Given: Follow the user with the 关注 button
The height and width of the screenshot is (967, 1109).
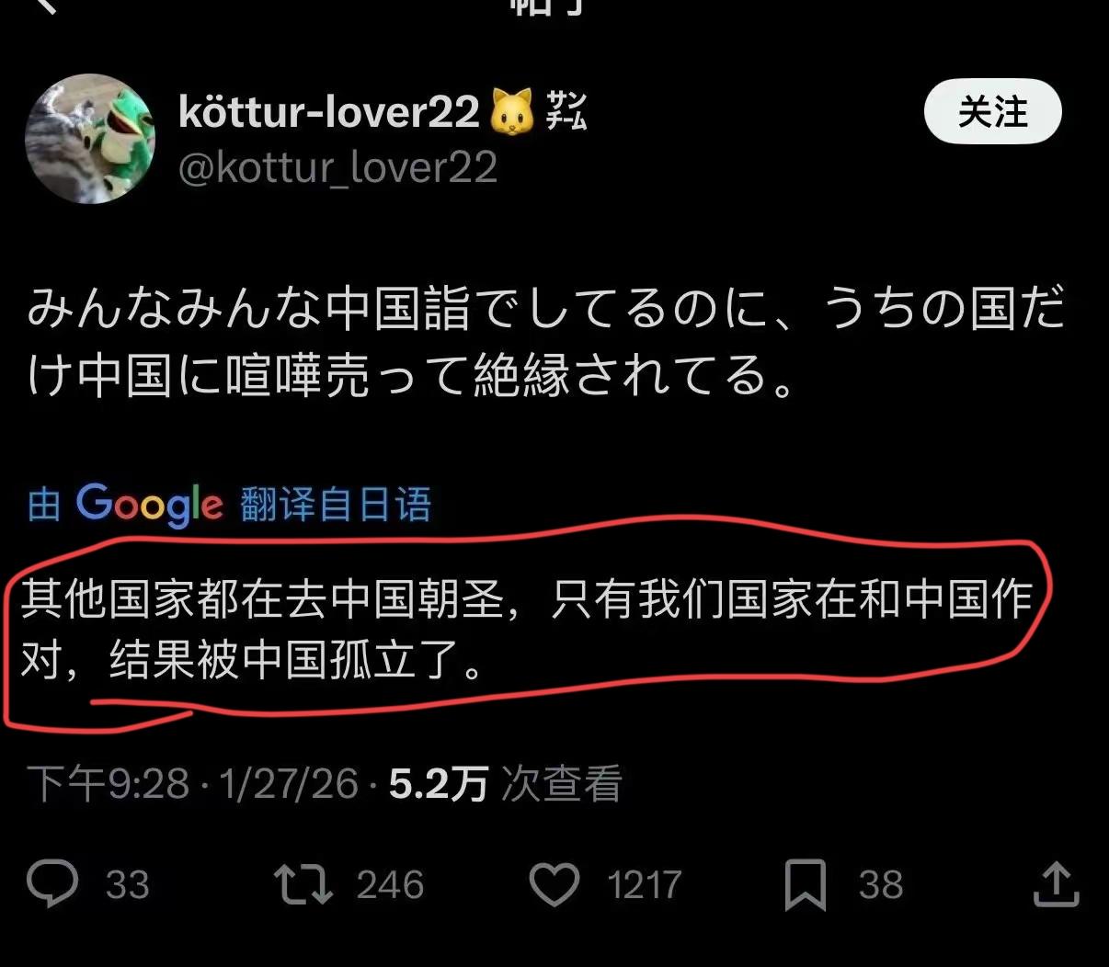Looking at the screenshot, I should (992, 112).
